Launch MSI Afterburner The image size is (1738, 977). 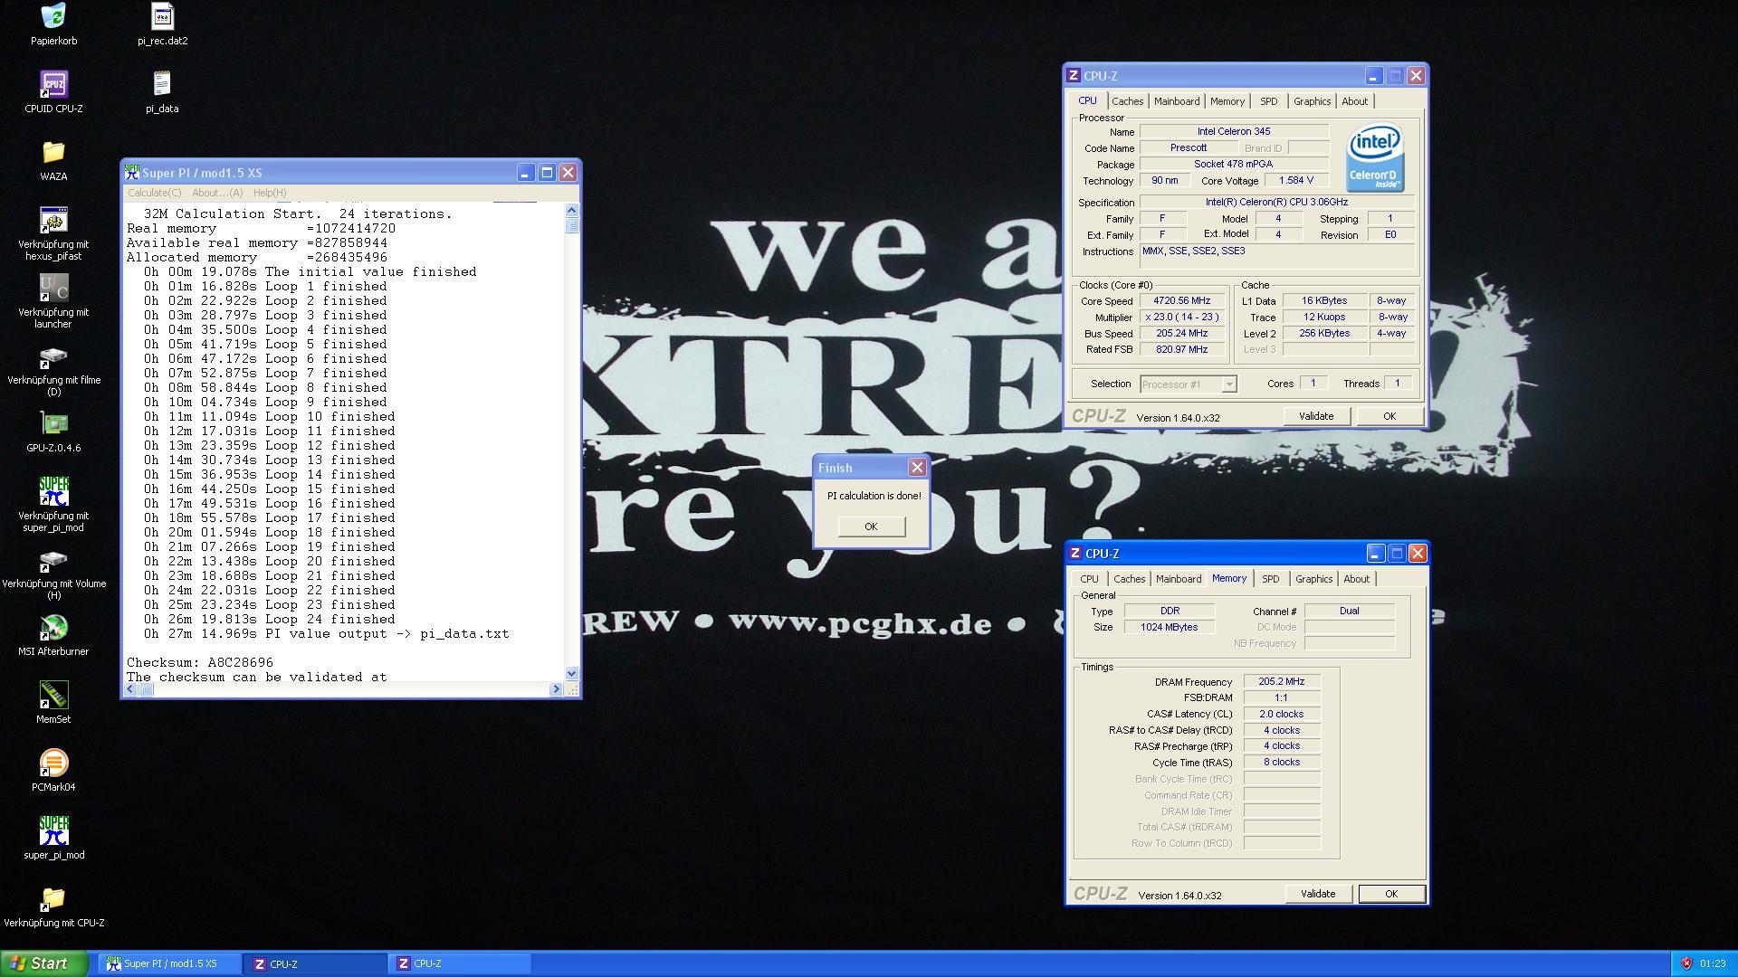53,627
